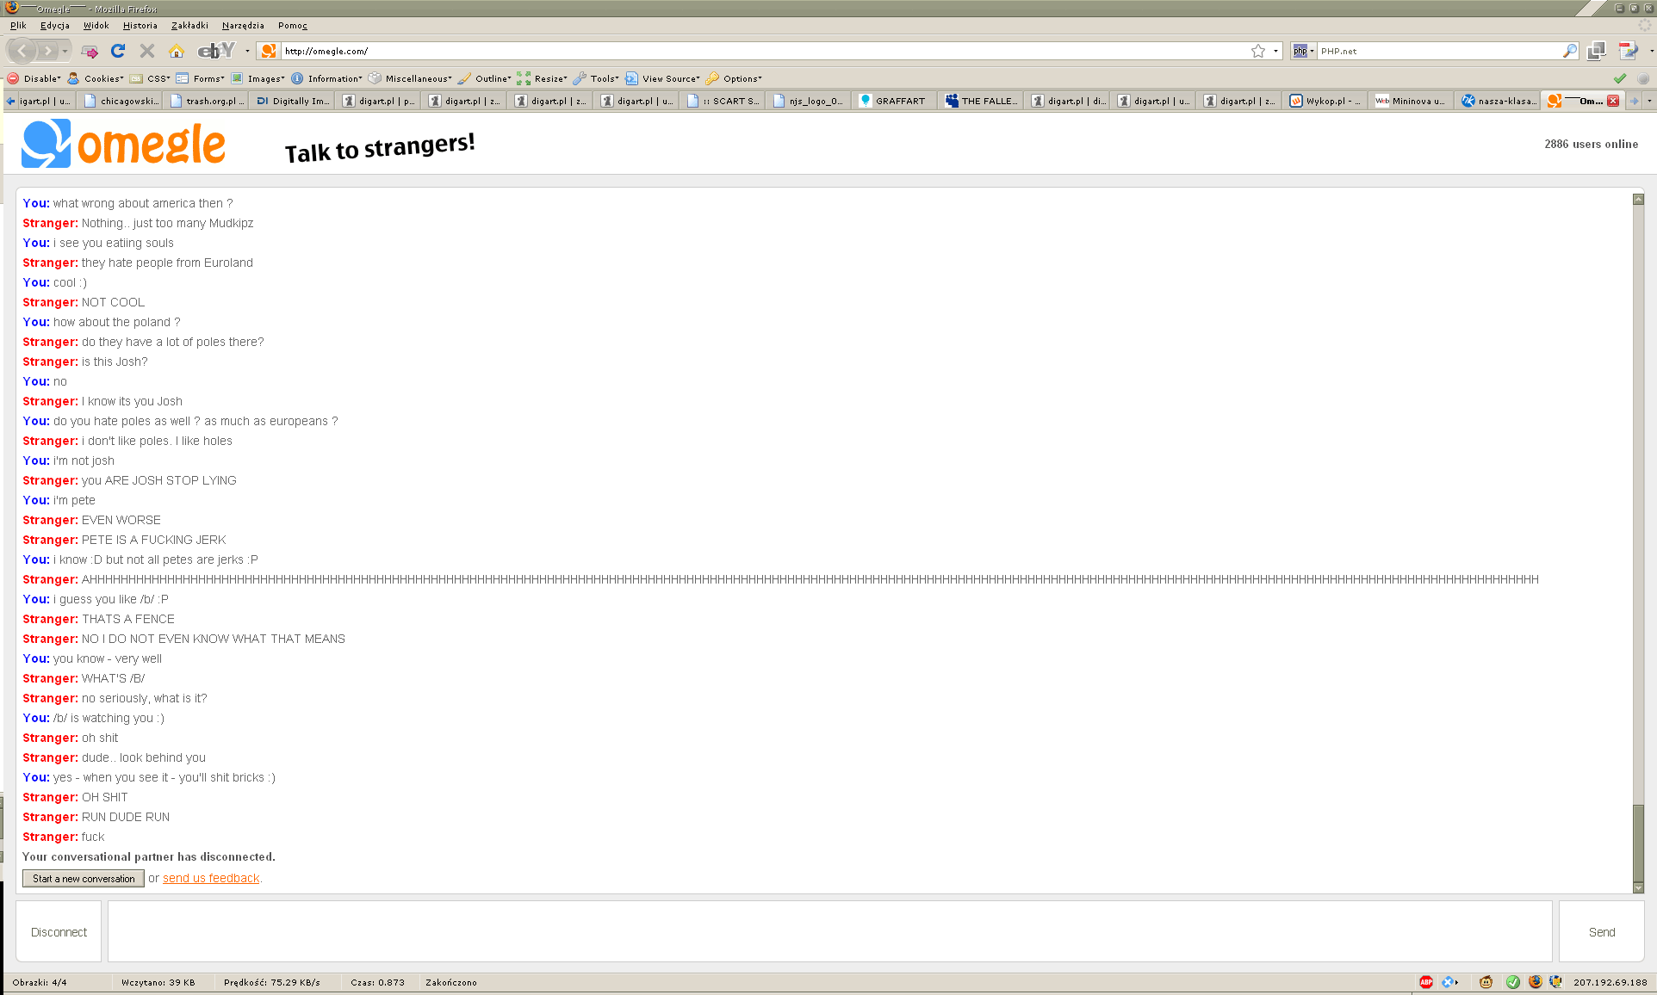Bookmark this page with the star icon

tap(1258, 51)
